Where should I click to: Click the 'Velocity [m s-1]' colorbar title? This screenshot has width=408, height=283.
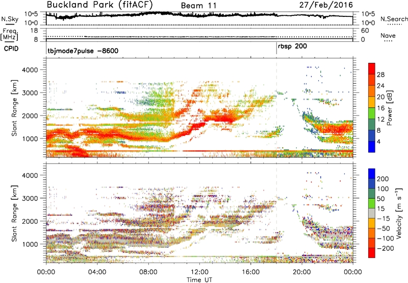coord(399,213)
